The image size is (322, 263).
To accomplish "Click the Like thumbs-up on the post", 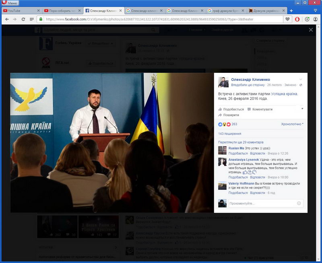I will 220,109.
